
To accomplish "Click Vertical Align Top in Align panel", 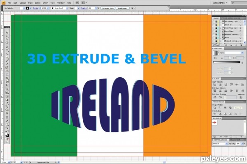I will (231, 85).
